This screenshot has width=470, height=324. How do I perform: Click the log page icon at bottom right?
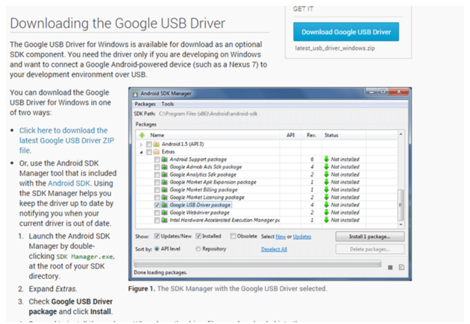coord(401,268)
